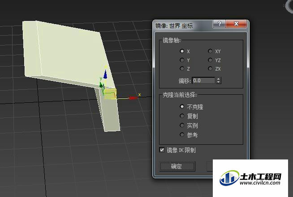This screenshot has height=197, width=293.
Task: Click the 偏移 offset value field
Action: [204, 80]
